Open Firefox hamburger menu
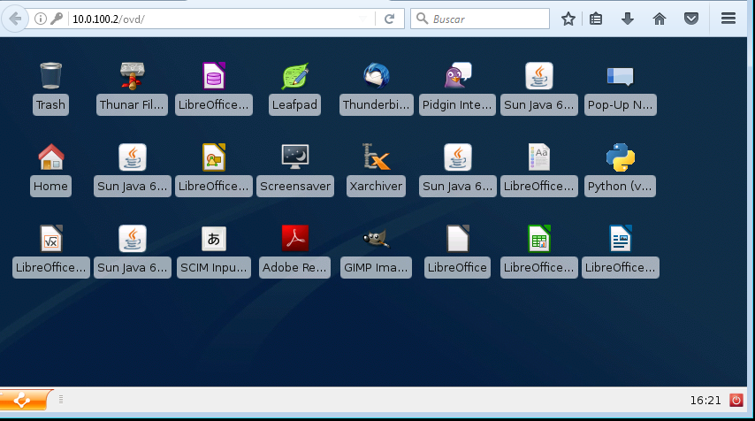The image size is (755, 421). [728, 19]
